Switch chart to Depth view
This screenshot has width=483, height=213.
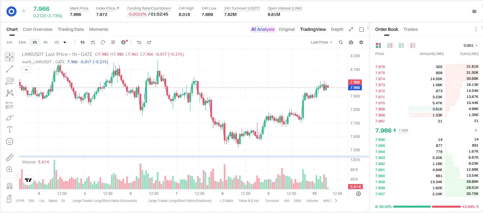click(337, 29)
